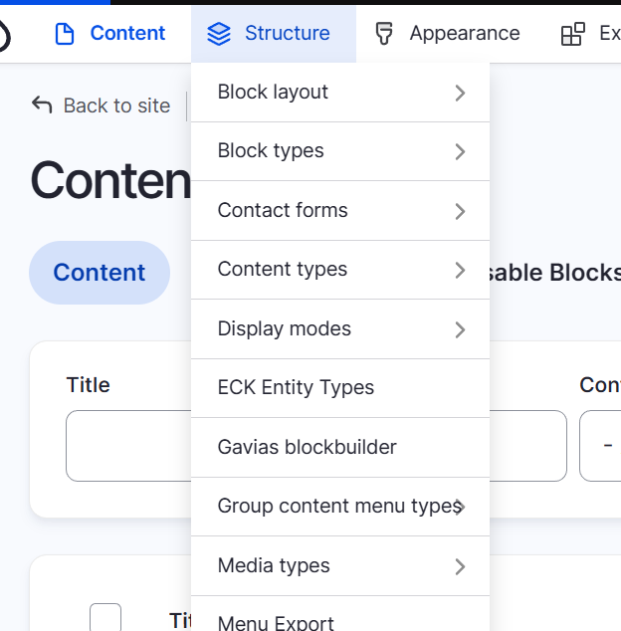Image resolution: width=621 pixels, height=631 pixels.
Task: Click the Back to site link
Action: (x=116, y=105)
